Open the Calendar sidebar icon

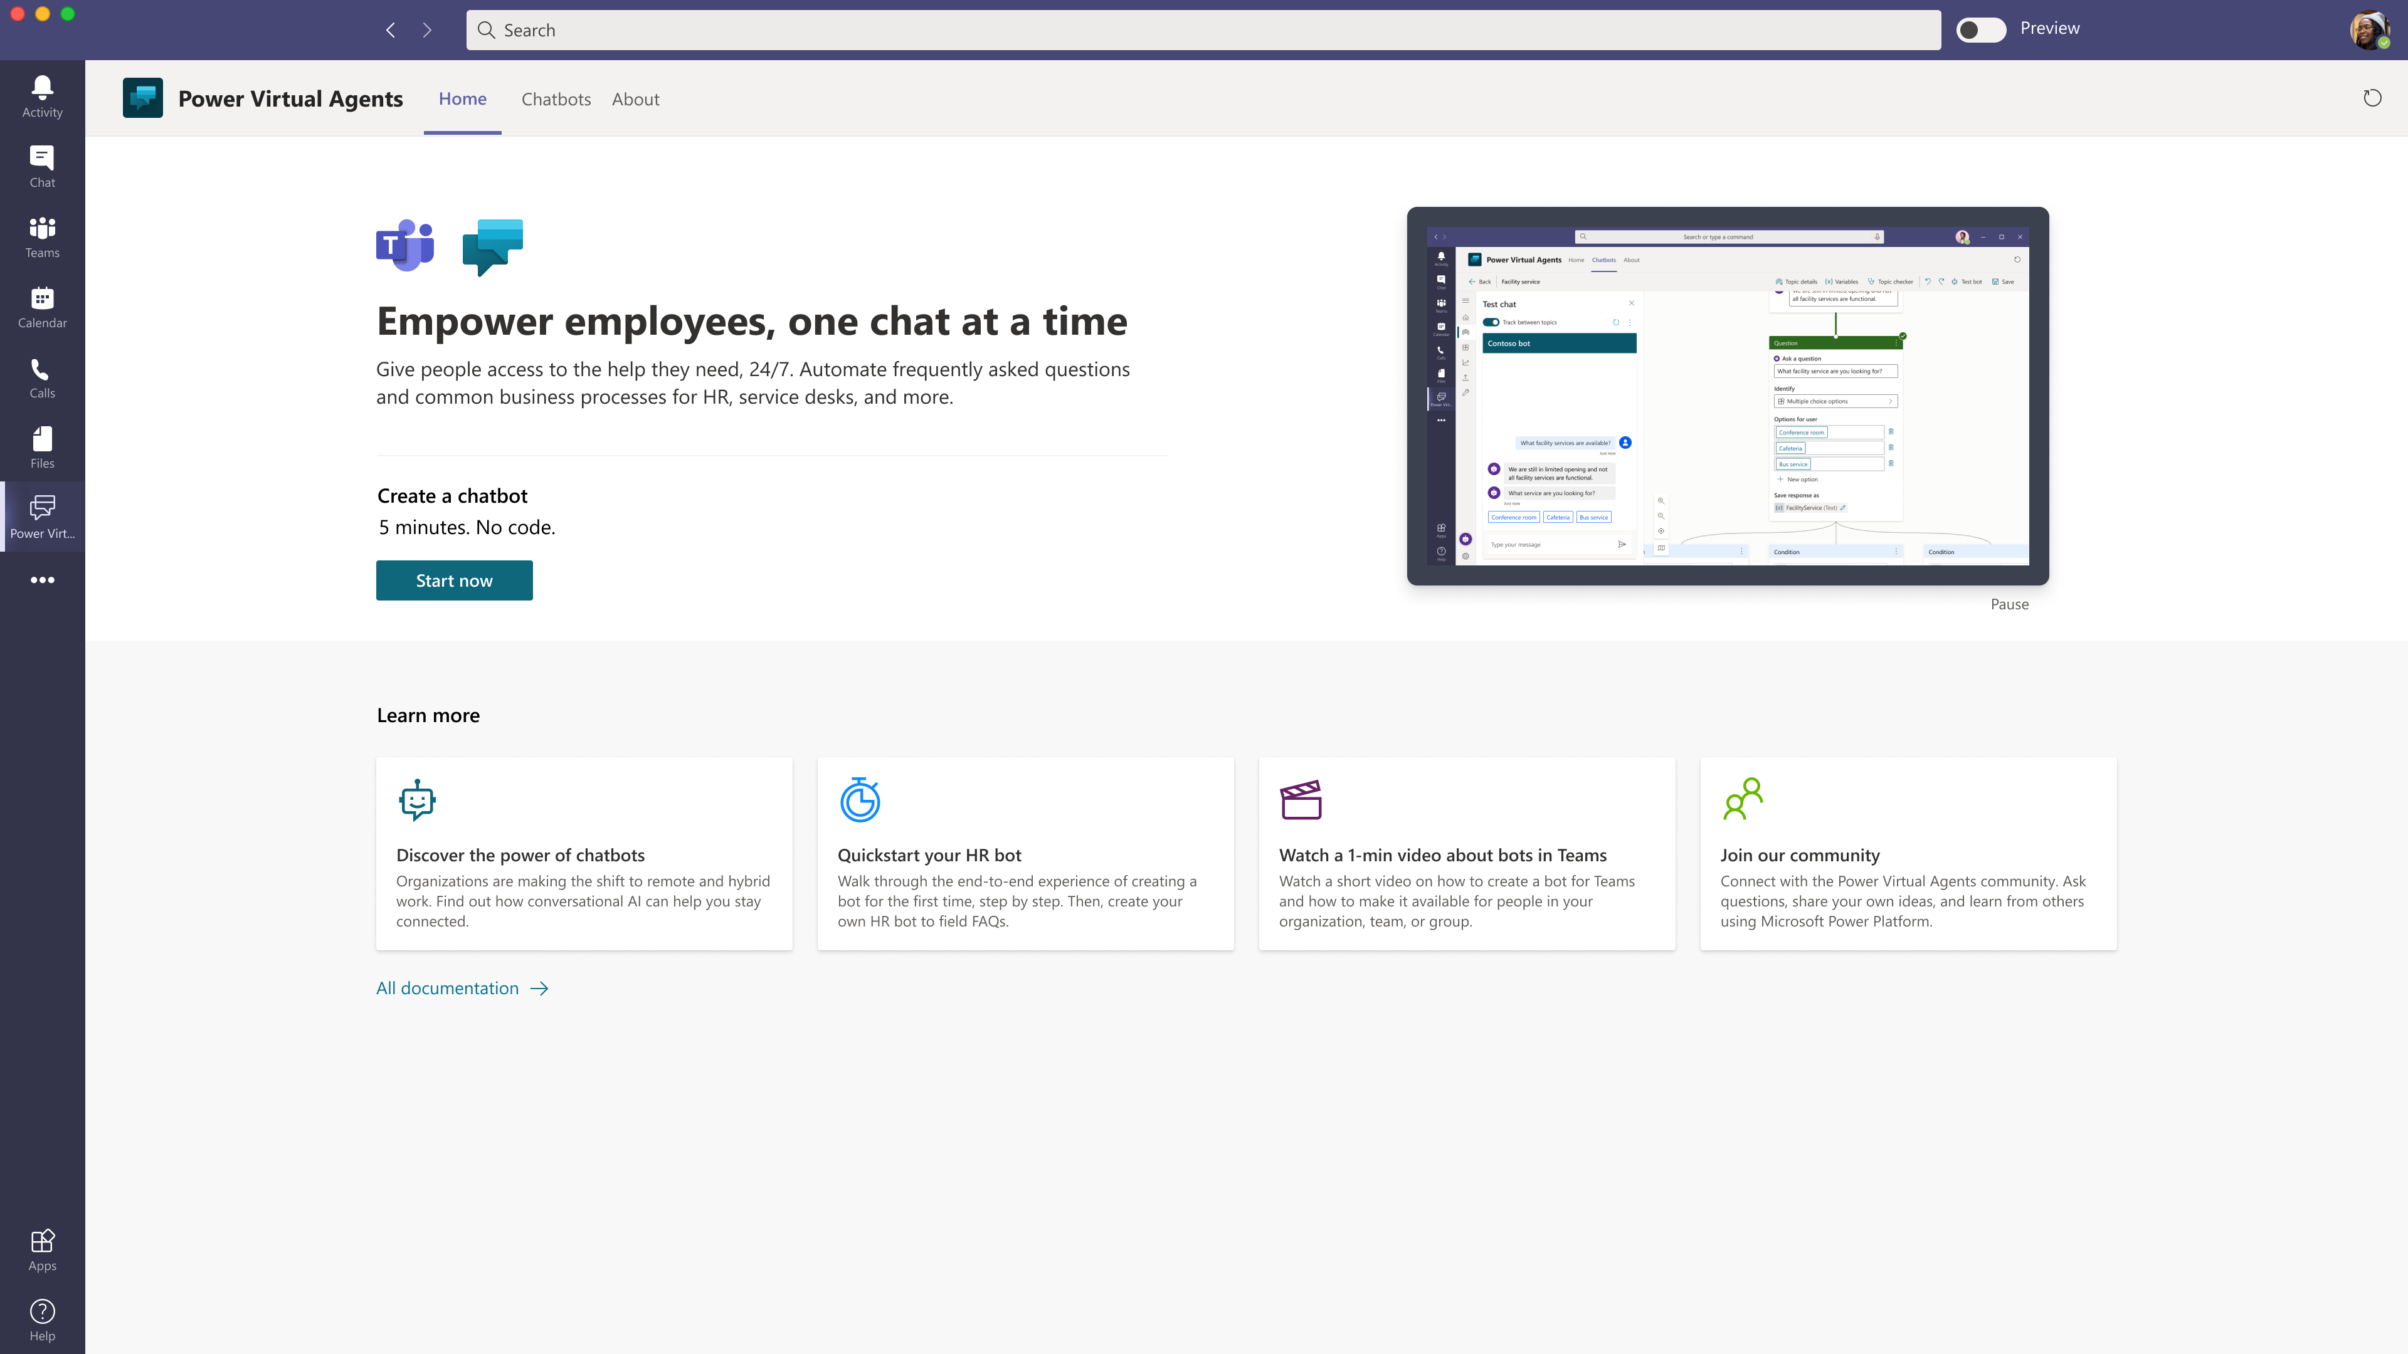click(x=42, y=307)
